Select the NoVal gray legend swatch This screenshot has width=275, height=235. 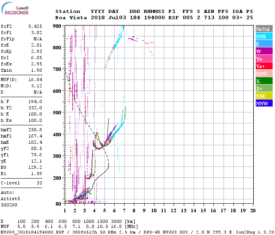[264, 29]
